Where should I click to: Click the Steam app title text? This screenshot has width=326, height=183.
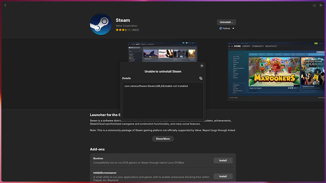pos(123,20)
